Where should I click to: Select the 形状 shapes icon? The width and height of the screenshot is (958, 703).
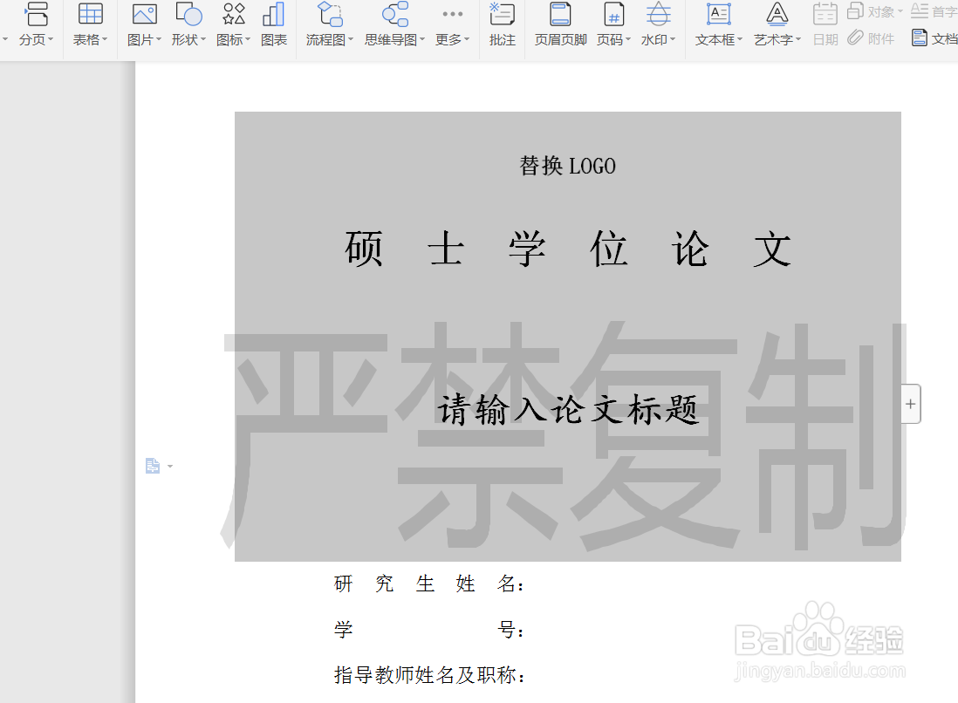(x=188, y=14)
